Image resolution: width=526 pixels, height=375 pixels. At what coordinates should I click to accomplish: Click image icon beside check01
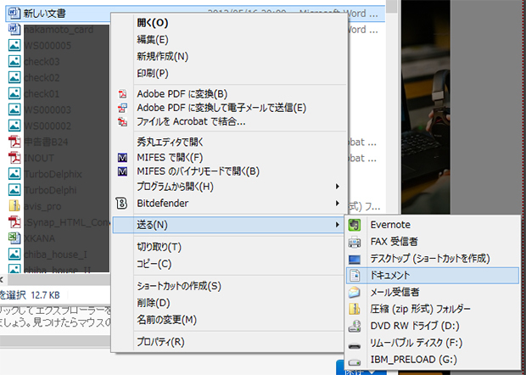click(x=14, y=93)
